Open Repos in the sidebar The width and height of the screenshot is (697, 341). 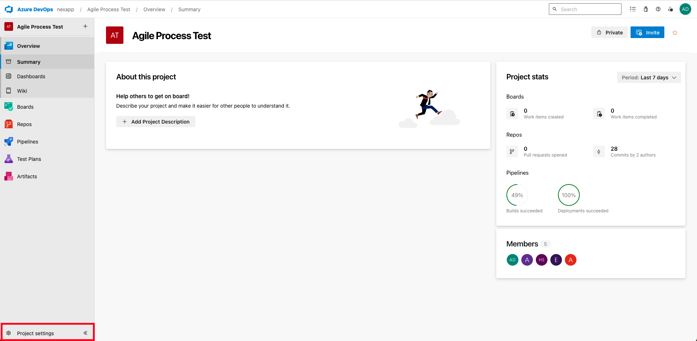click(47, 124)
